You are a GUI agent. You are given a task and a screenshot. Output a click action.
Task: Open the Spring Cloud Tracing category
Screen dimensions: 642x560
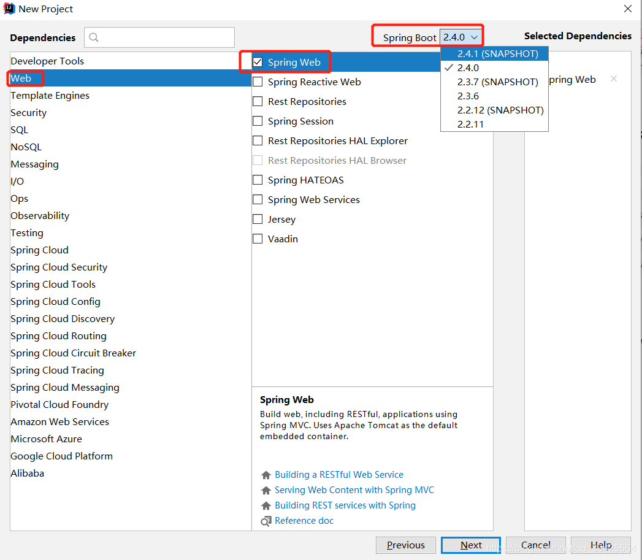[131, 370]
